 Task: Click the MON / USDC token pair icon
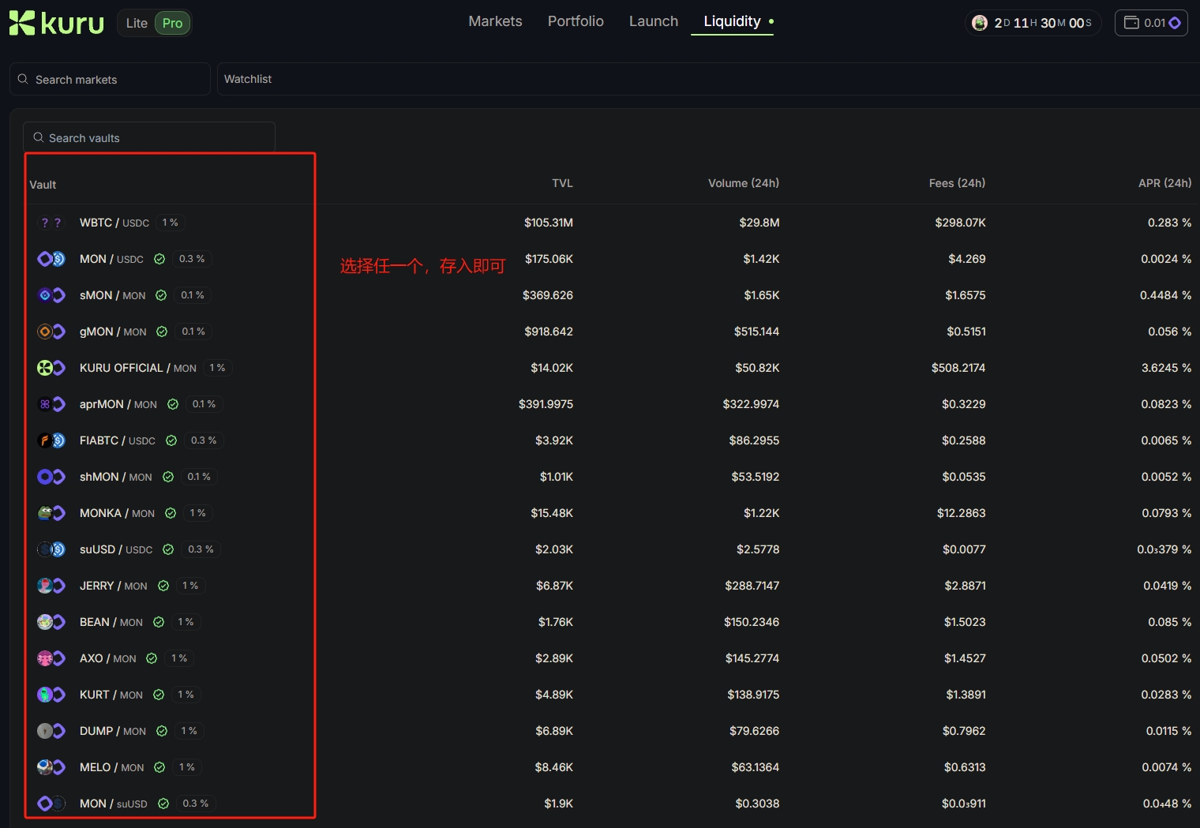[51, 259]
